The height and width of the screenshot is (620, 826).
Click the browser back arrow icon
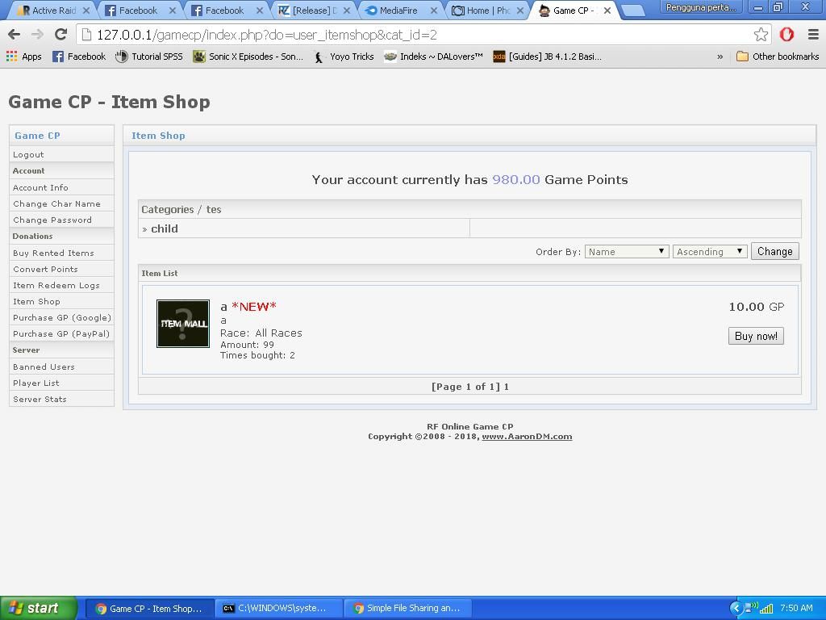pyautogui.click(x=14, y=35)
